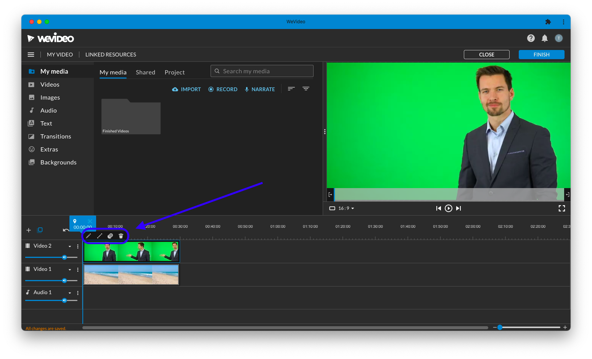The height and width of the screenshot is (359, 592).
Task: Click the browser extensions puzzle icon
Action: click(x=548, y=22)
